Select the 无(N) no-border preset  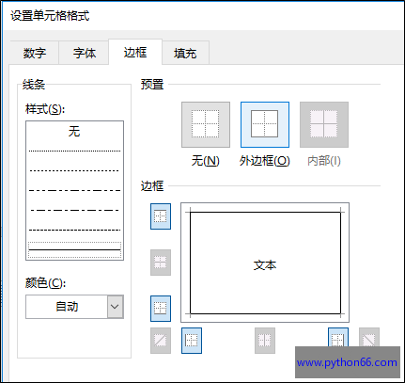206,124
